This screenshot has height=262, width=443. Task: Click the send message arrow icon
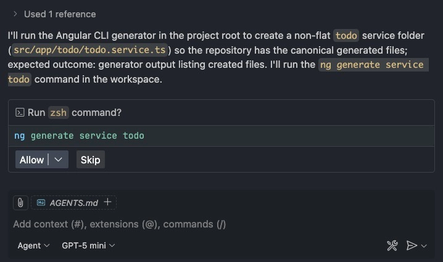coord(412,246)
